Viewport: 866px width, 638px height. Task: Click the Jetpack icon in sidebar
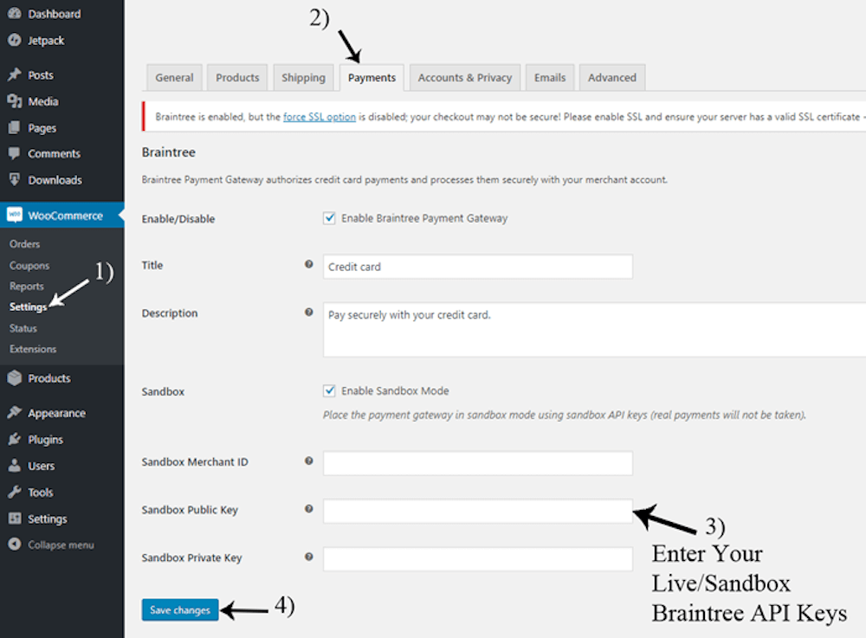[x=15, y=41]
